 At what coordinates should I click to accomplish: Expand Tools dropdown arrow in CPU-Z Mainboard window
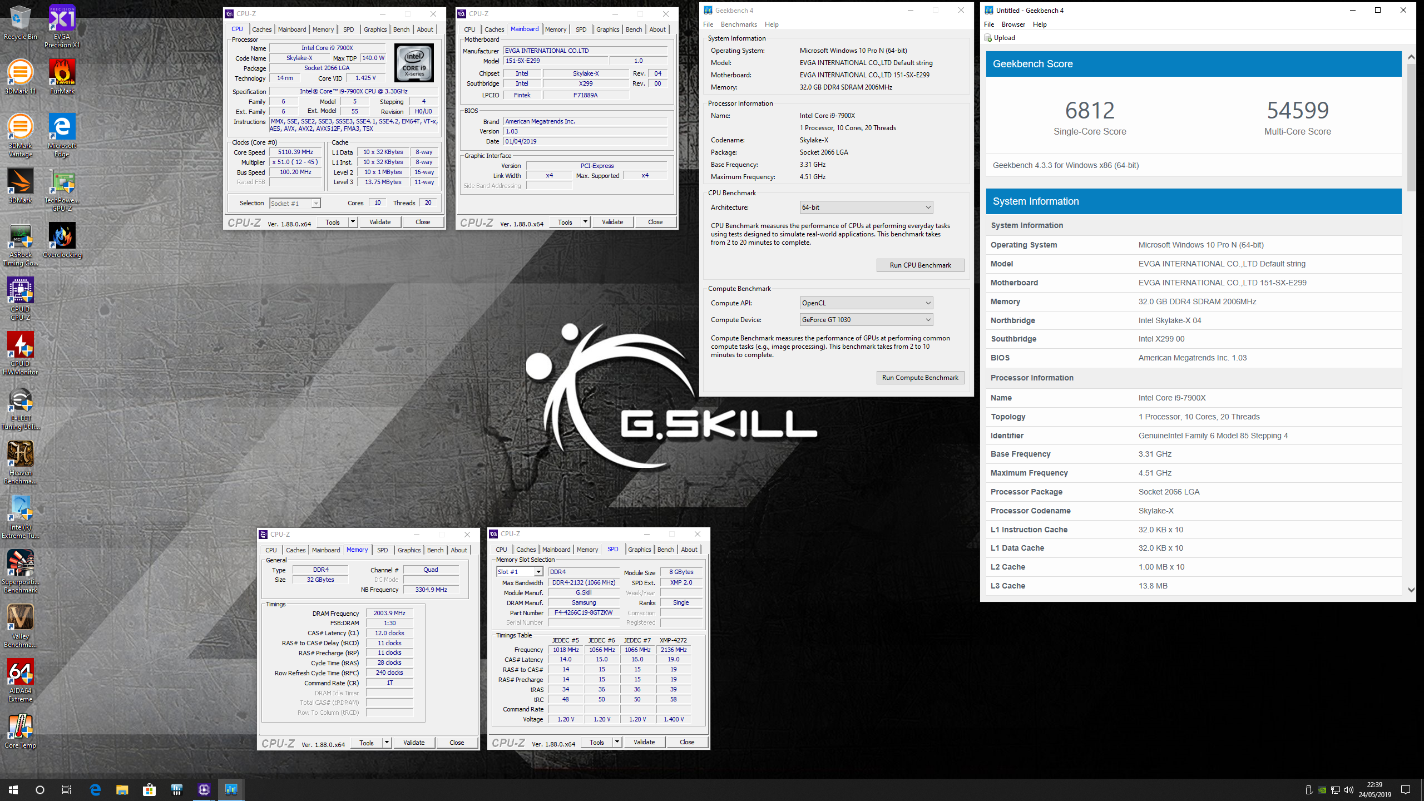click(x=585, y=222)
